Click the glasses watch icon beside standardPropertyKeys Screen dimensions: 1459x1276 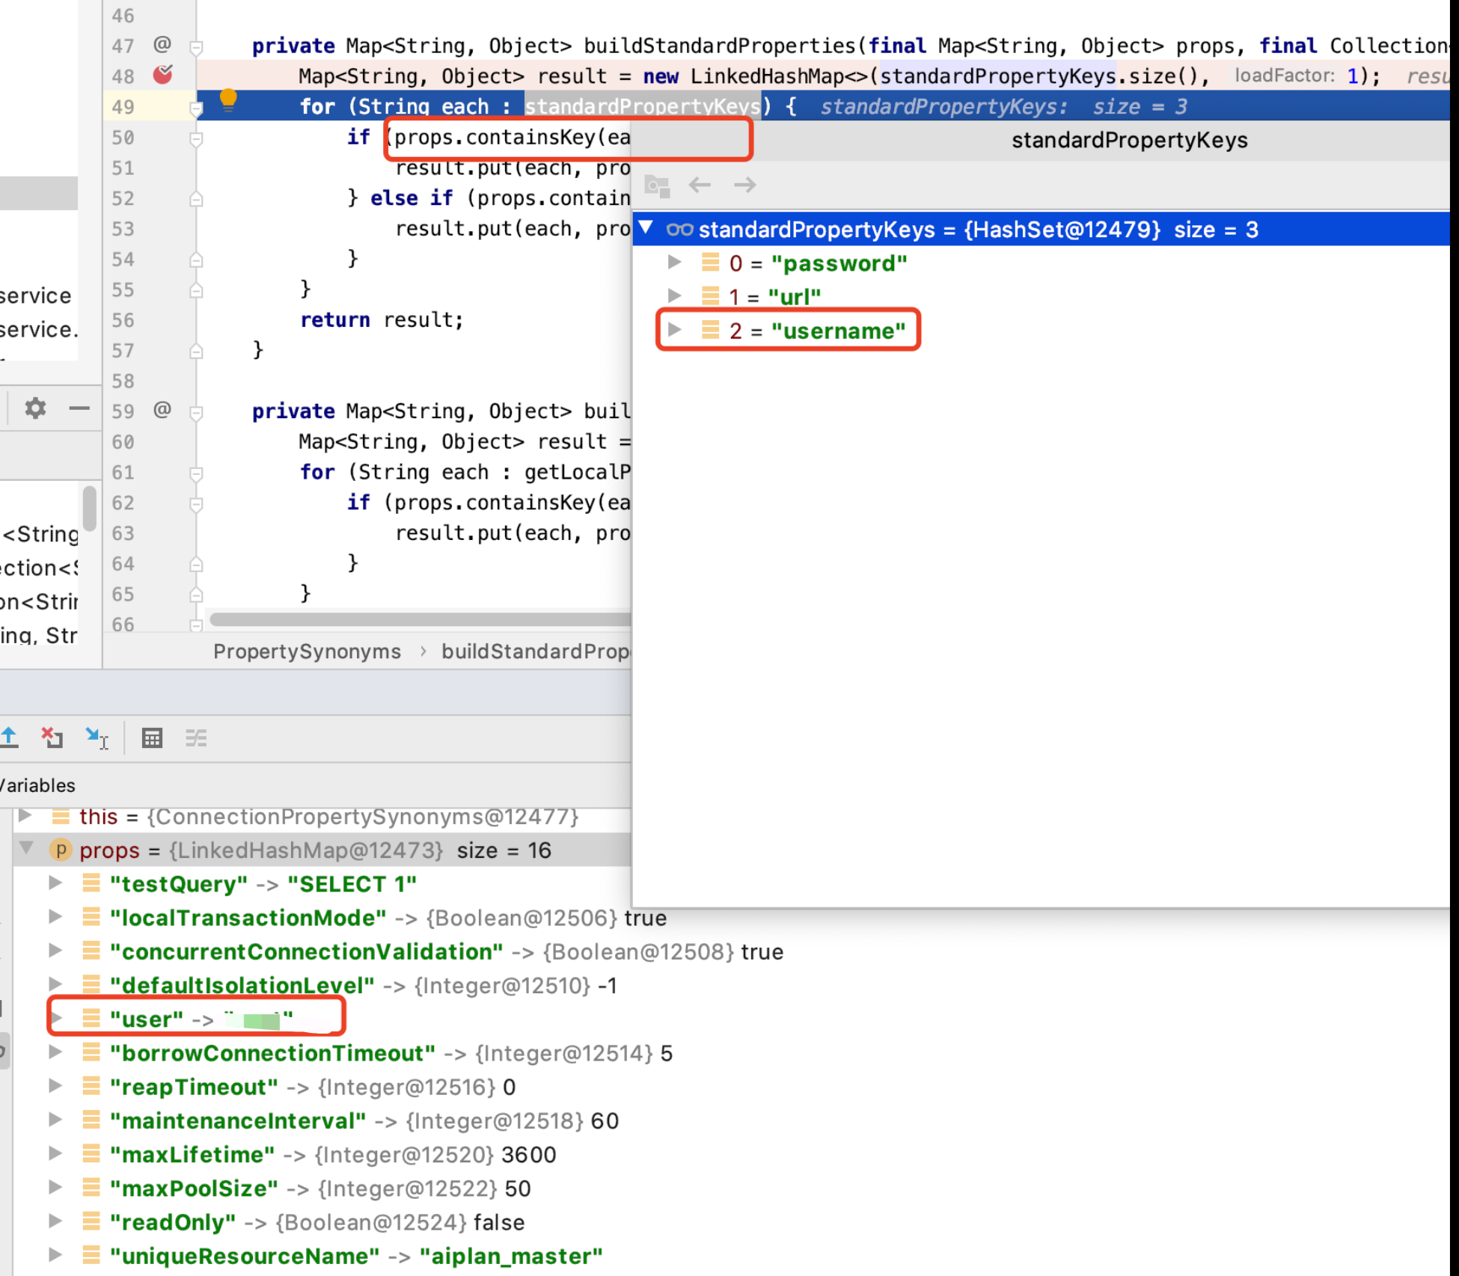[679, 230]
